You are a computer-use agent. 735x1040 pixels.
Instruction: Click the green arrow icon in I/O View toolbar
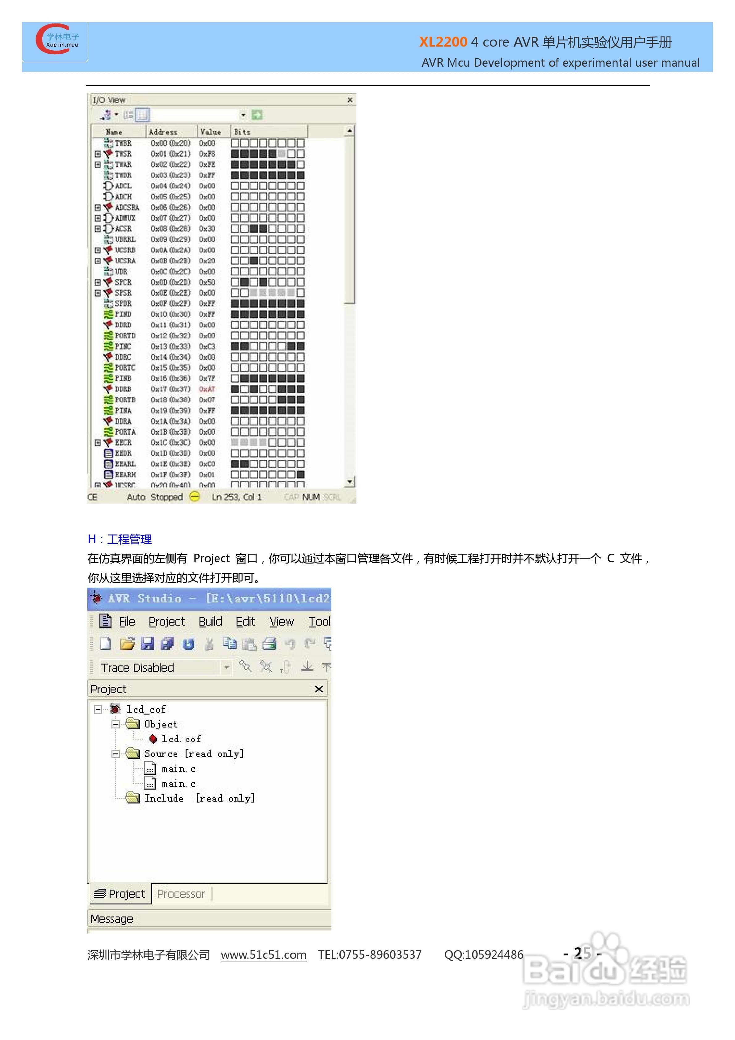point(257,115)
